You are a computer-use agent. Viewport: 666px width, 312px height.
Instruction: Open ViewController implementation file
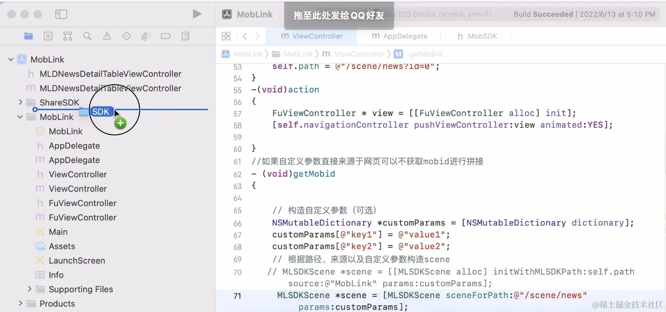71,189
